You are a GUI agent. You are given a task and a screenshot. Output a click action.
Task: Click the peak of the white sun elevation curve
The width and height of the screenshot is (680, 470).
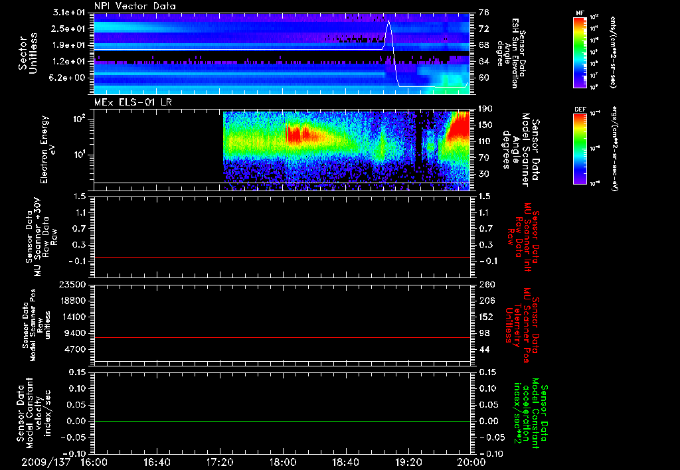[x=388, y=21]
